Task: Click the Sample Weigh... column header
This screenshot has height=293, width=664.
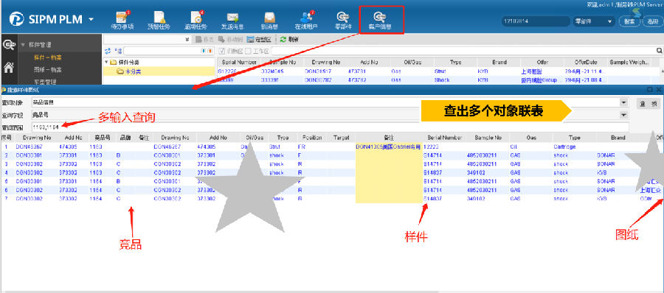Action: 629,62
